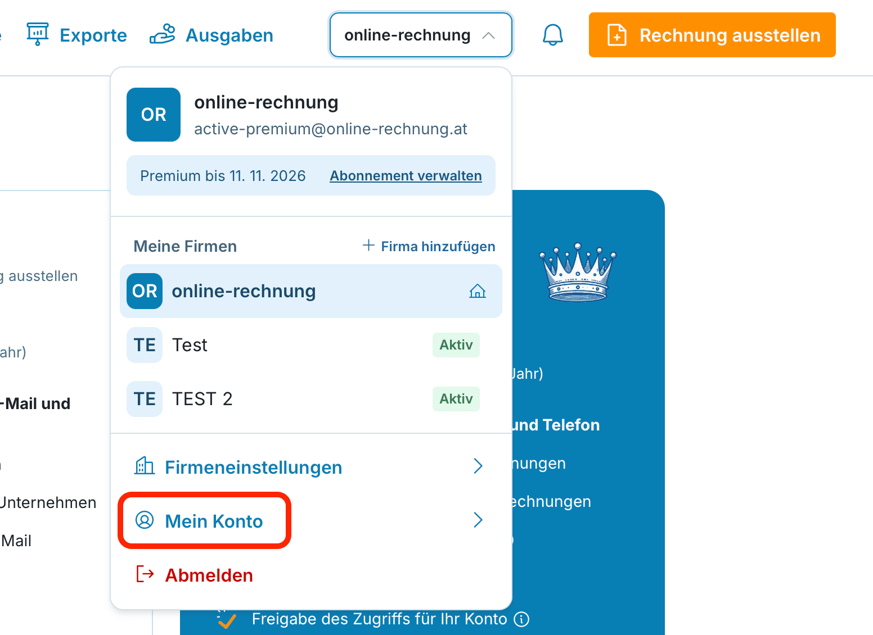Click the user icon beside Mein Konto
The width and height of the screenshot is (873, 635).
(x=145, y=520)
